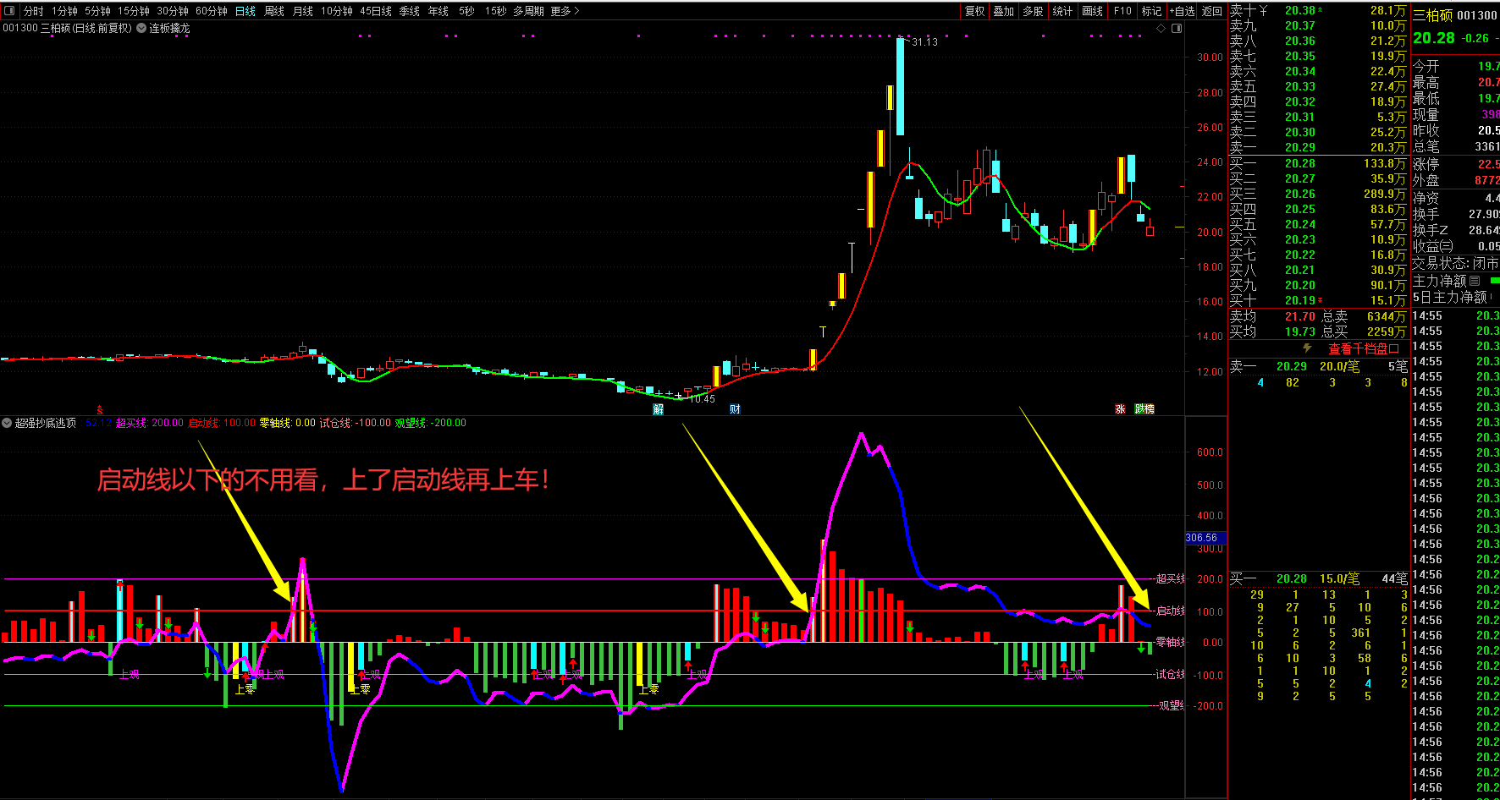Viewport: 1500px width, 800px height.
Task: Open F10 company info
Action: pyautogui.click(x=1122, y=11)
